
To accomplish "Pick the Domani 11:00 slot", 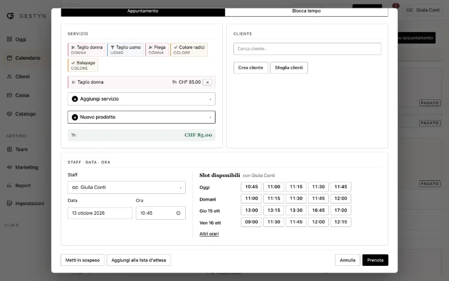I will coord(251,198).
